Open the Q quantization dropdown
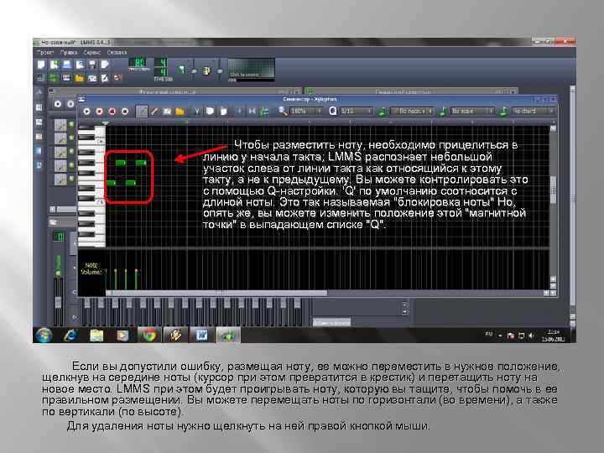This screenshot has width=604, height=453. tap(357, 112)
